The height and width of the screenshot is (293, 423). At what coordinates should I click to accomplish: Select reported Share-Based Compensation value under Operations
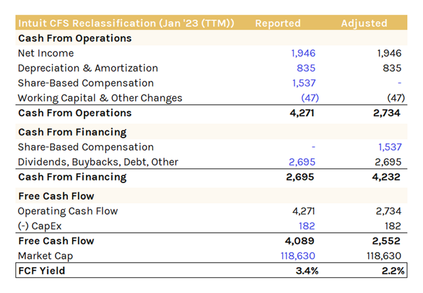304,83
